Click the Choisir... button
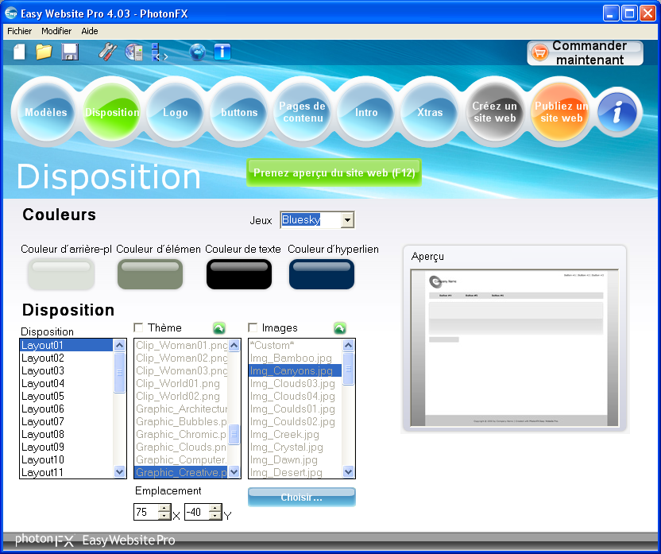The width and height of the screenshot is (661, 554). [302, 498]
